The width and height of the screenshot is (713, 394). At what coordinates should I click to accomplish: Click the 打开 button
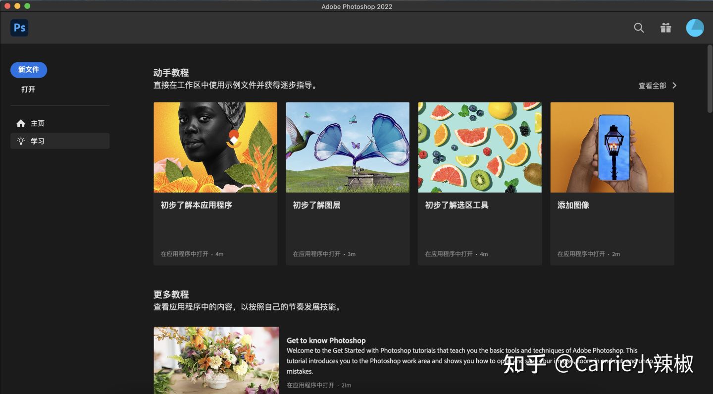click(x=28, y=90)
